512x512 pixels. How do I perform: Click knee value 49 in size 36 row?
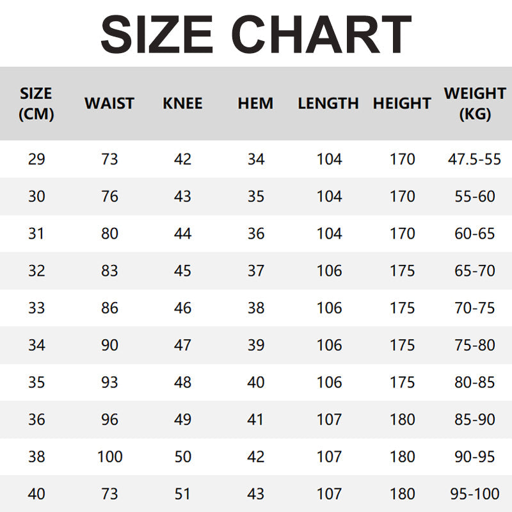tap(182, 420)
